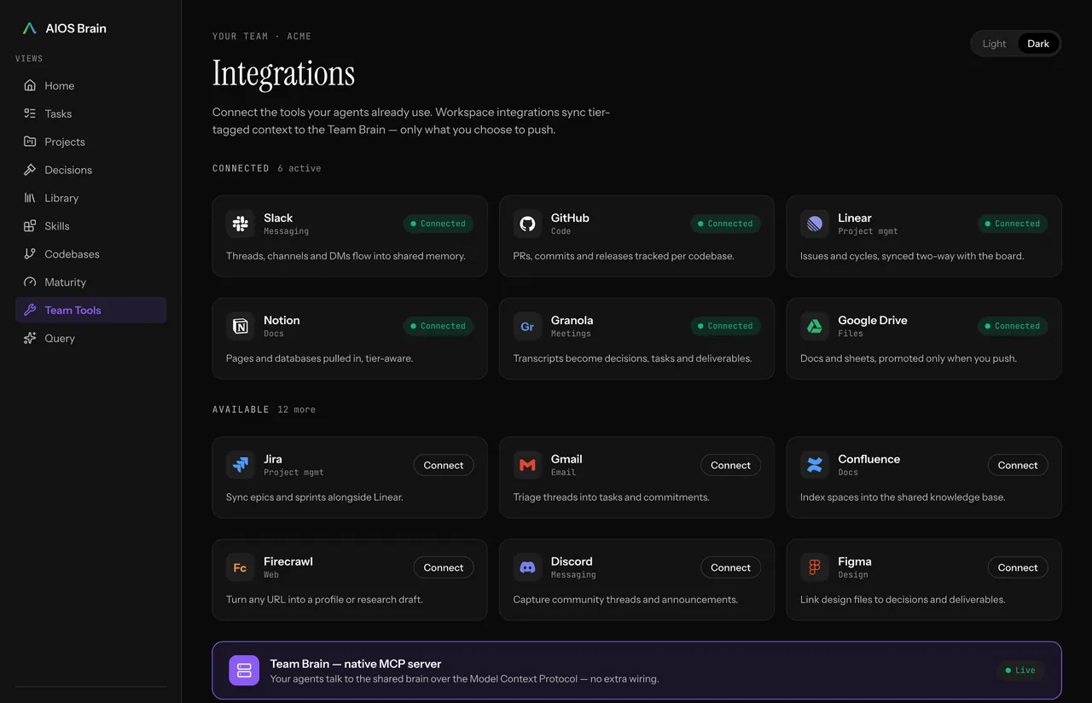Connect the Figma integration
The image size is (1092, 703).
click(x=1018, y=567)
